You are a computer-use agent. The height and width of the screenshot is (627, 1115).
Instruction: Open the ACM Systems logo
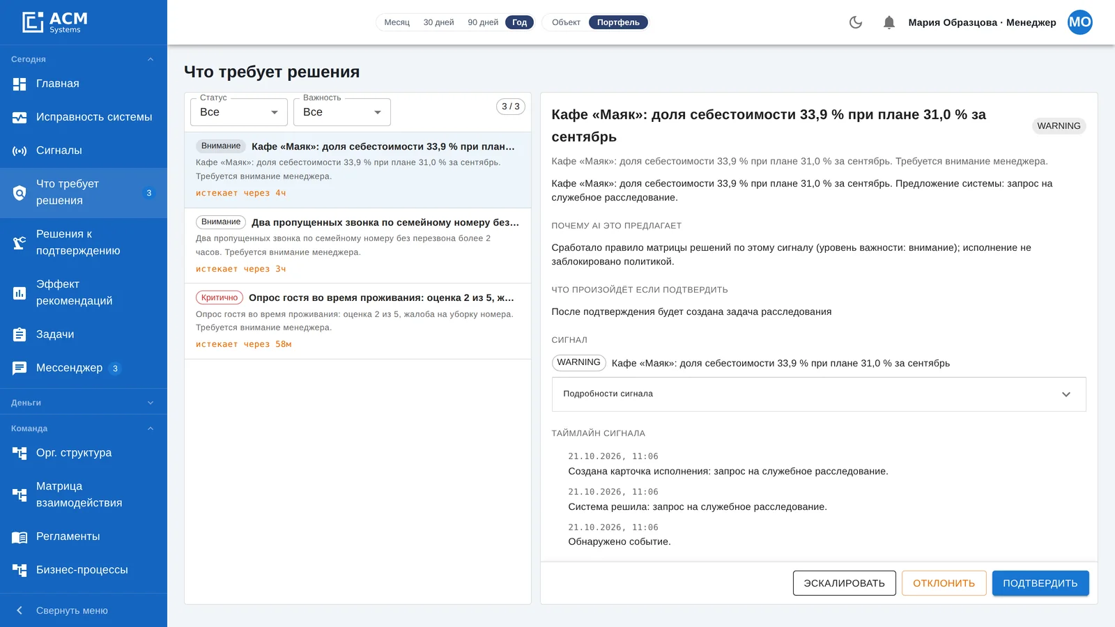(55, 22)
